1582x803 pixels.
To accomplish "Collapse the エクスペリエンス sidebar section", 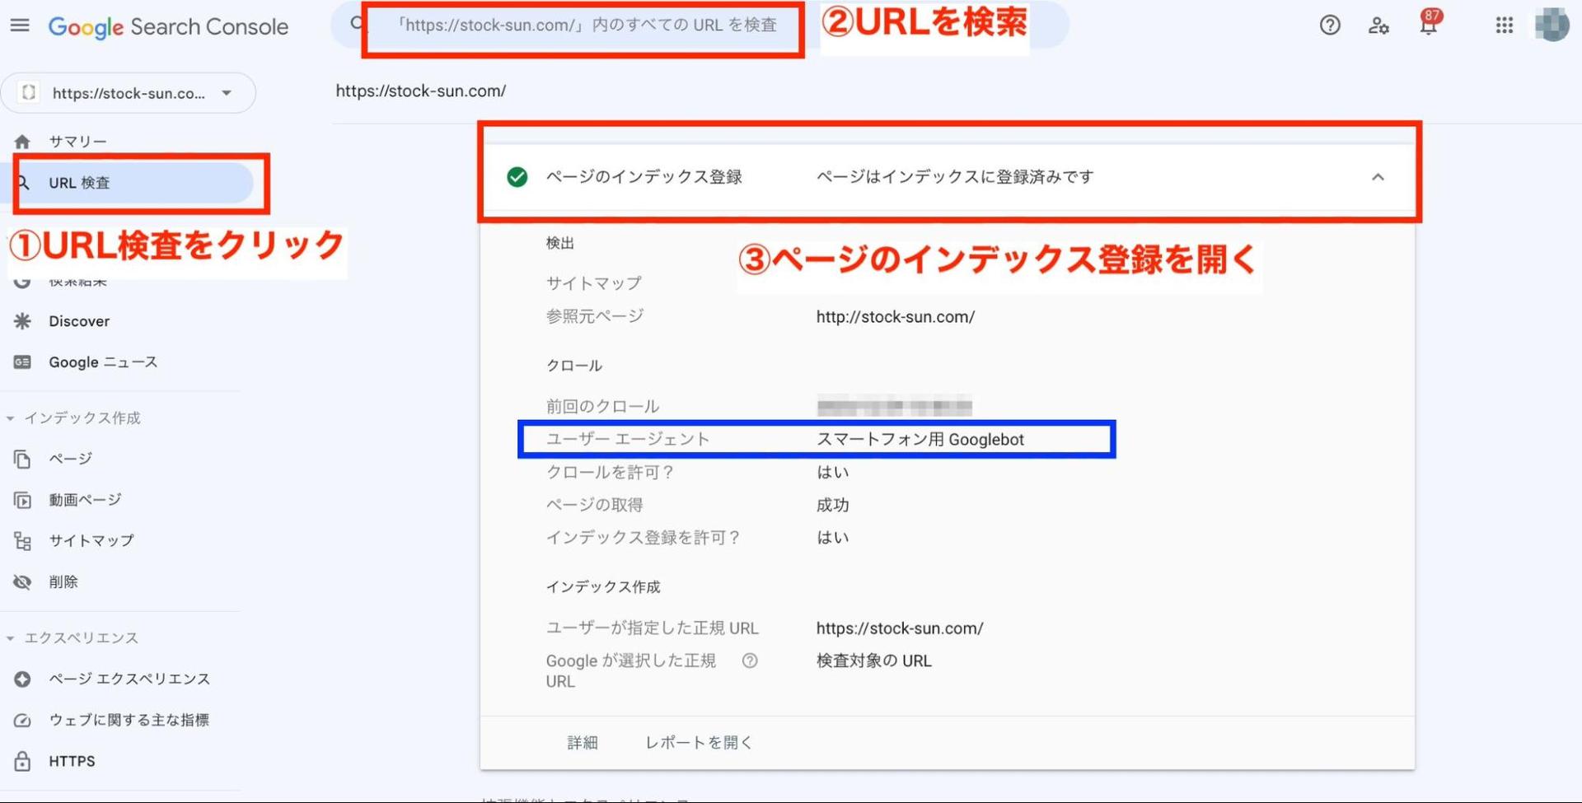I will [x=10, y=637].
